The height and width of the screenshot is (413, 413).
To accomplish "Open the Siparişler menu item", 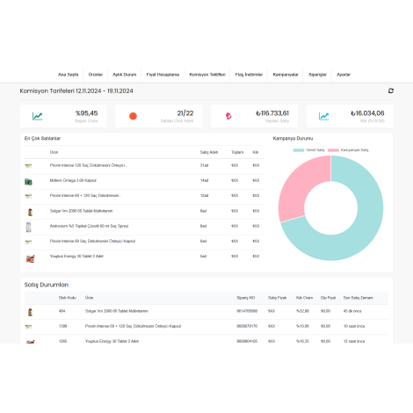I will click(x=317, y=75).
